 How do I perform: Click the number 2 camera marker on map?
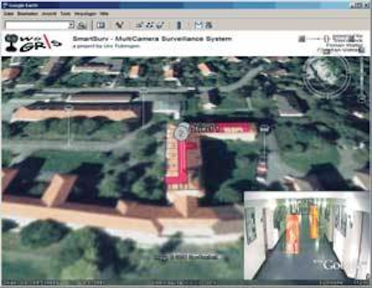pos(182,132)
